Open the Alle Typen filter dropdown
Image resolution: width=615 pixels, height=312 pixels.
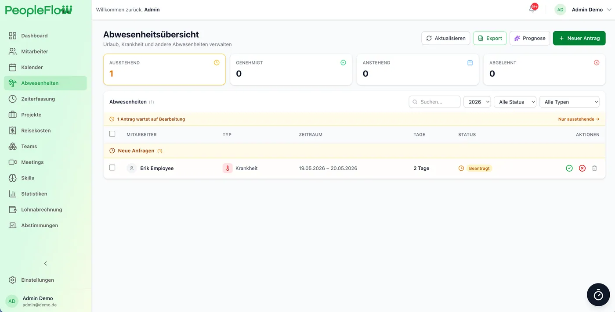[x=569, y=102]
